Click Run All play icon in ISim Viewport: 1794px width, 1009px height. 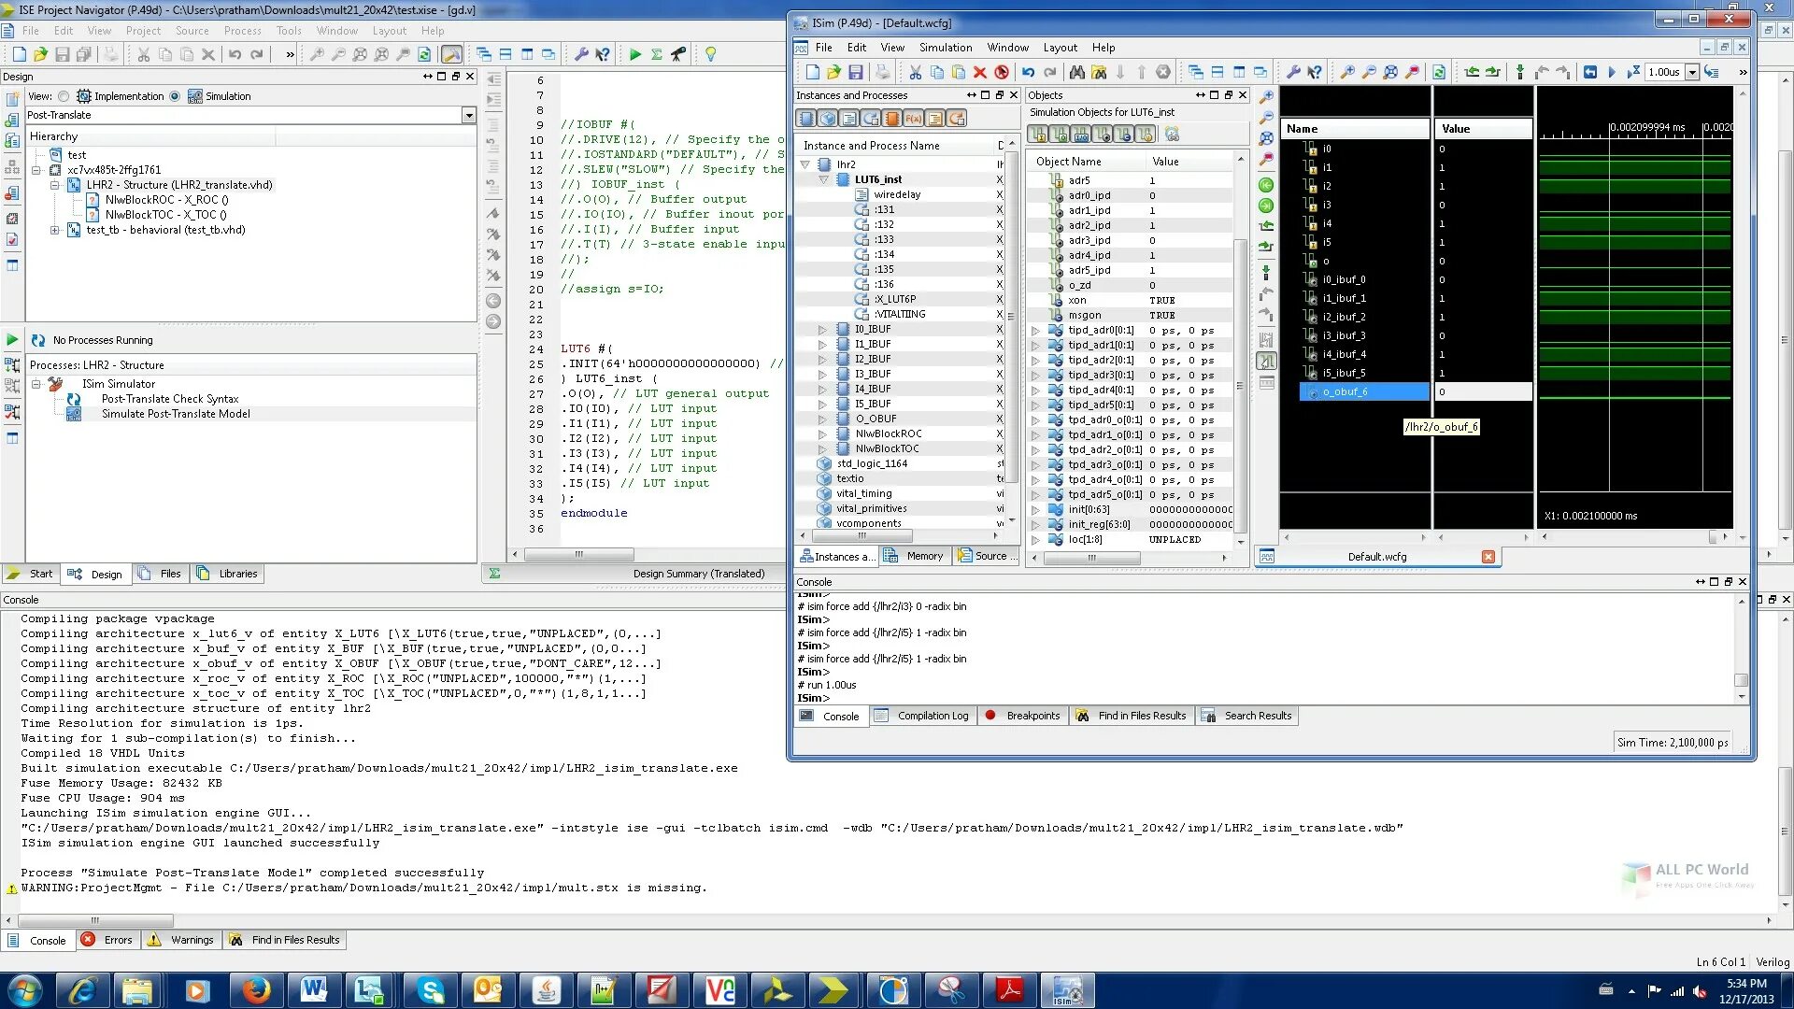point(1612,72)
